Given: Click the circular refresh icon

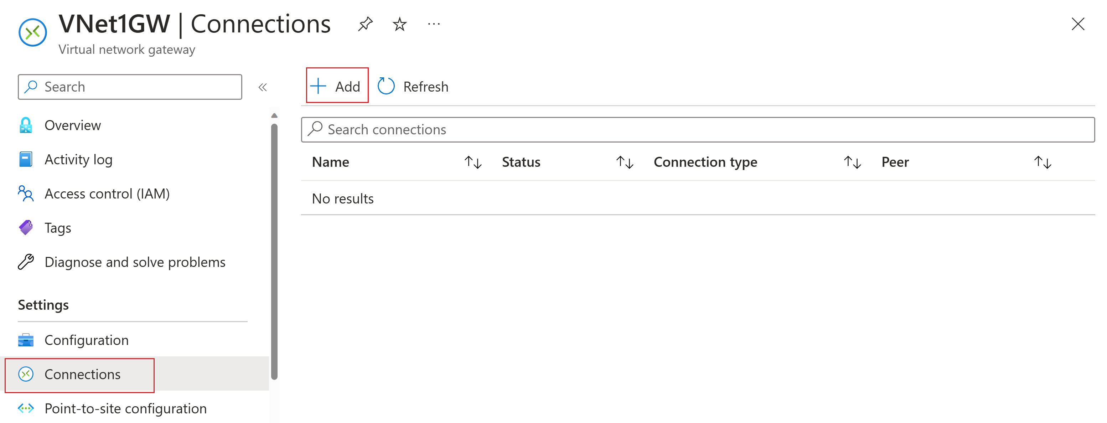Looking at the screenshot, I should 386,86.
